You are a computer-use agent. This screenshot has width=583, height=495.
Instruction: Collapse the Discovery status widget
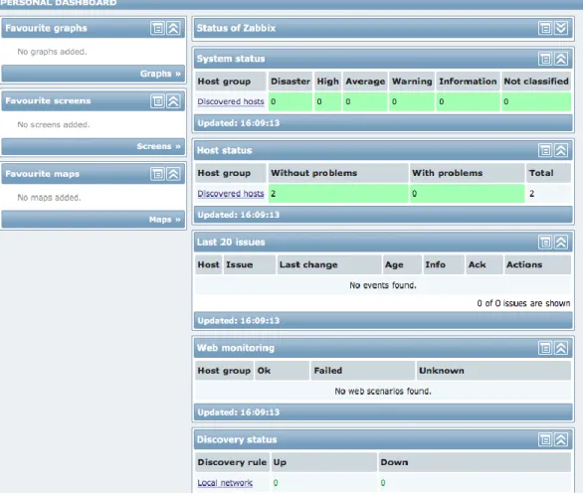pyautogui.click(x=561, y=439)
